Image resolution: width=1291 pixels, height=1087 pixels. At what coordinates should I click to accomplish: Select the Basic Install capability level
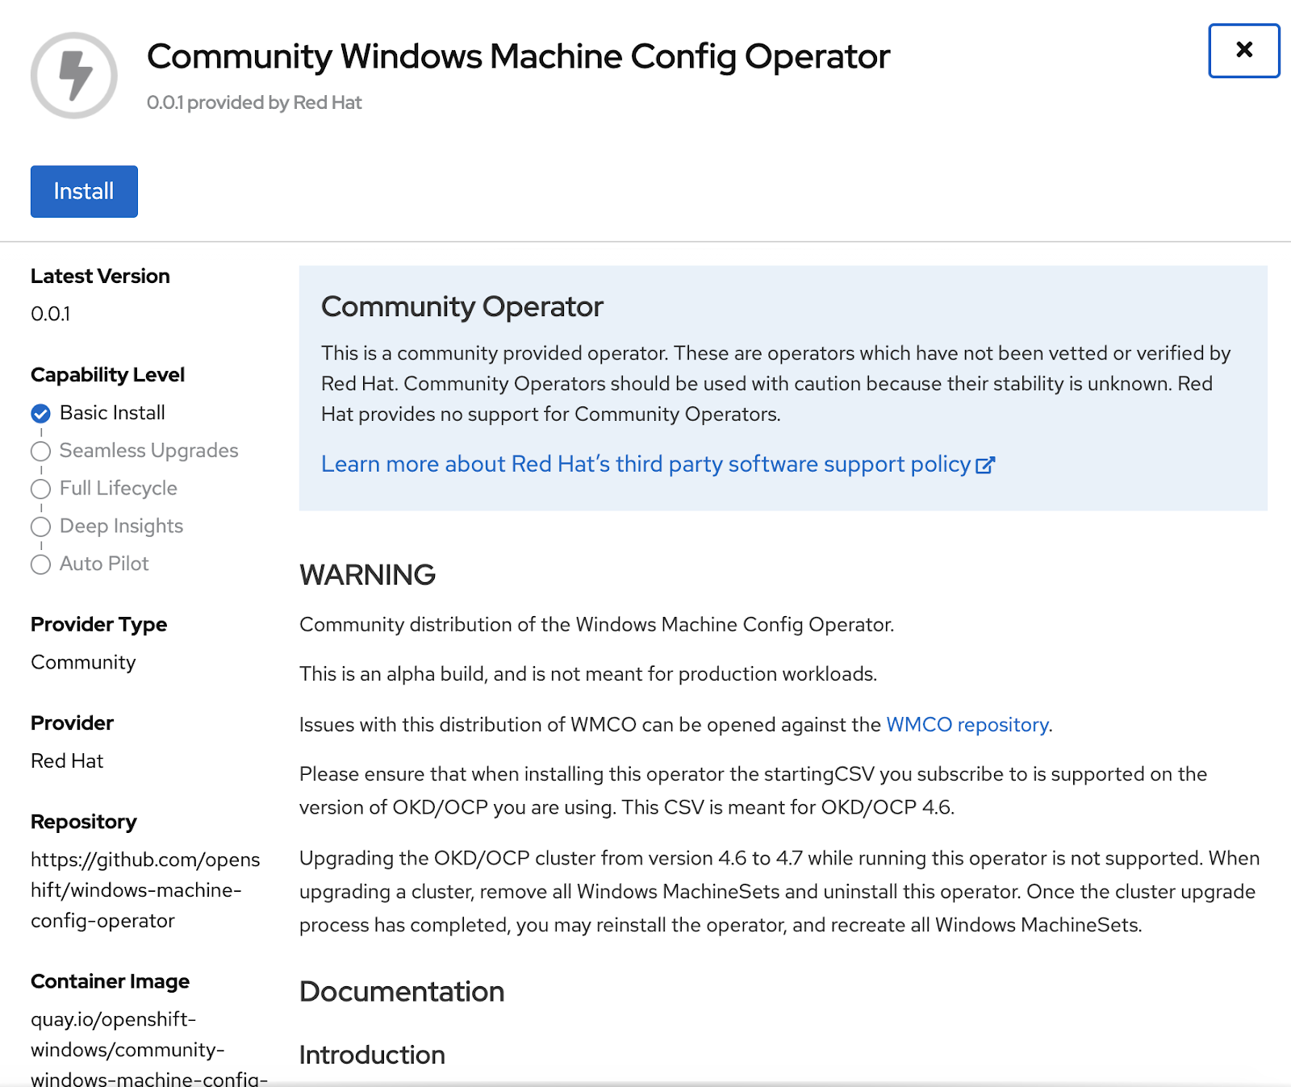coord(111,413)
